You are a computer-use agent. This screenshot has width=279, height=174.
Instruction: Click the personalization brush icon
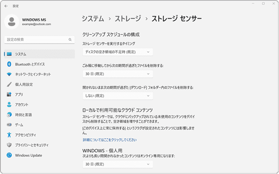click(9, 84)
